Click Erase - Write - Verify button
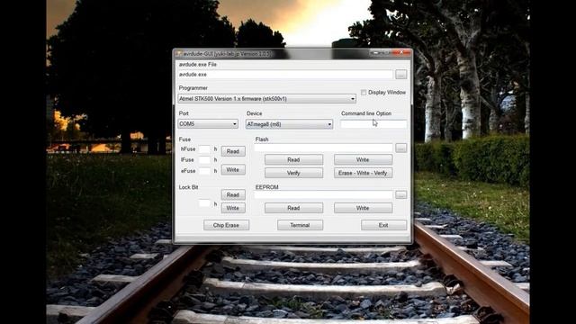Screen dimensions: 576x324 (x=363, y=173)
